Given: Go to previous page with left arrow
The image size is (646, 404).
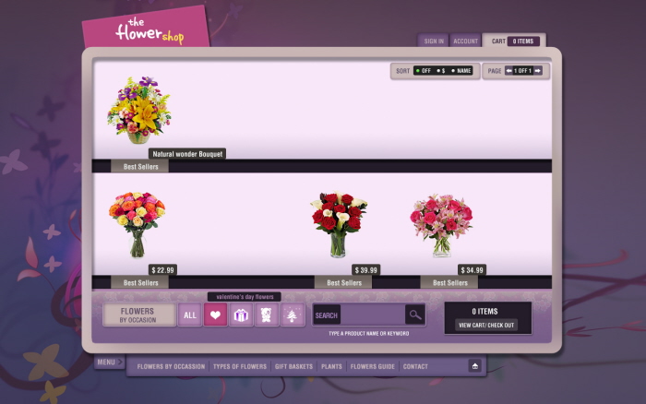Looking at the screenshot, I should (x=508, y=71).
